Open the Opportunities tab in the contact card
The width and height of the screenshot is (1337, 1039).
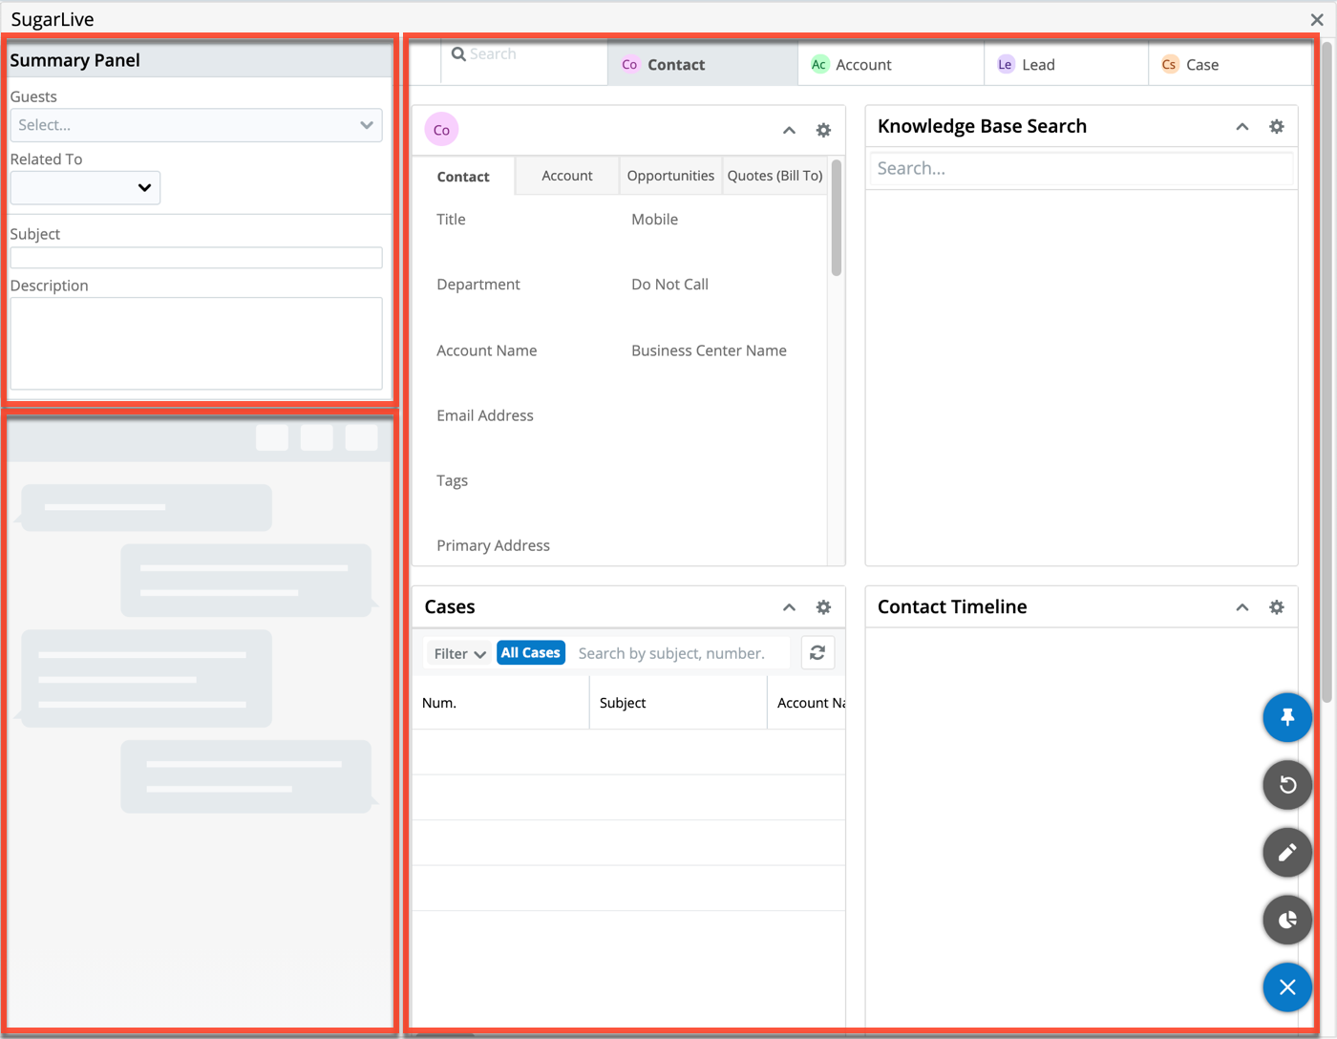669,175
